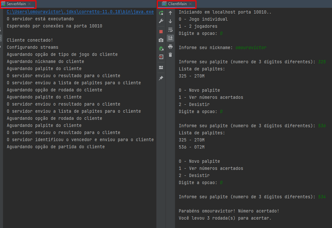Click 'Informe seu nickname:' prompt label

(206, 47)
